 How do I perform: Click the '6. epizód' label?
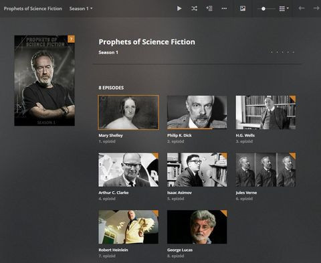(x=244, y=199)
